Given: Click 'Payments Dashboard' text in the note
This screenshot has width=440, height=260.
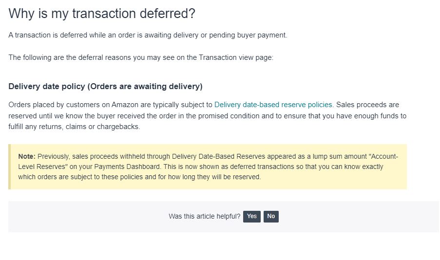Looking at the screenshot, I should [x=127, y=167].
